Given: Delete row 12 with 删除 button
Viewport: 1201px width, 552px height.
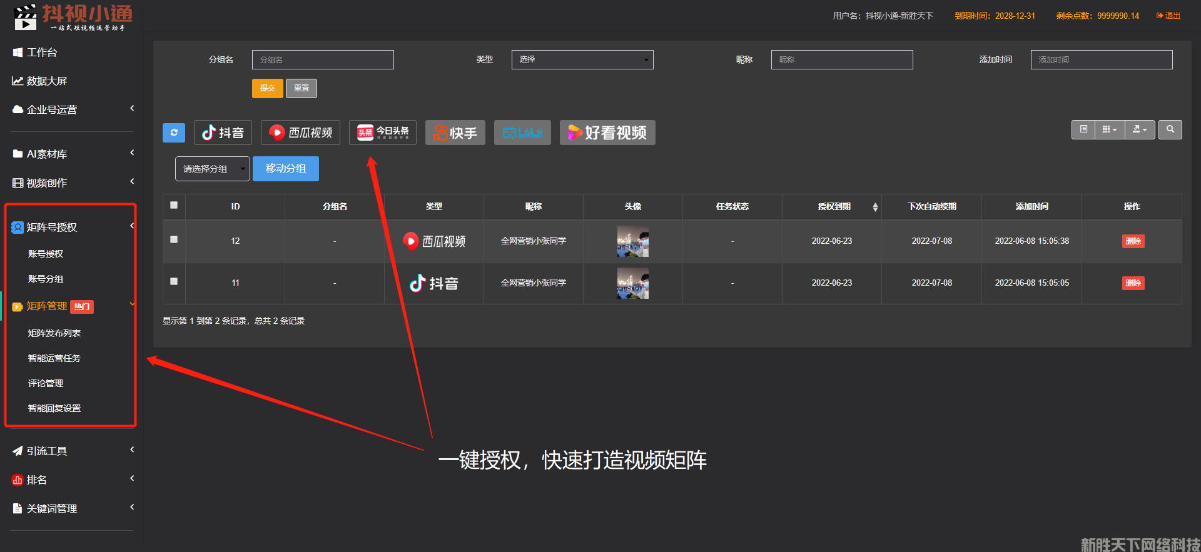Looking at the screenshot, I should (x=1133, y=241).
